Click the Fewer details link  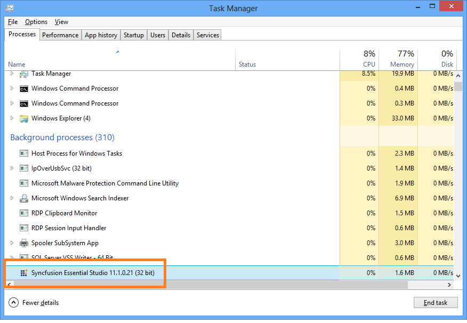coord(41,303)
